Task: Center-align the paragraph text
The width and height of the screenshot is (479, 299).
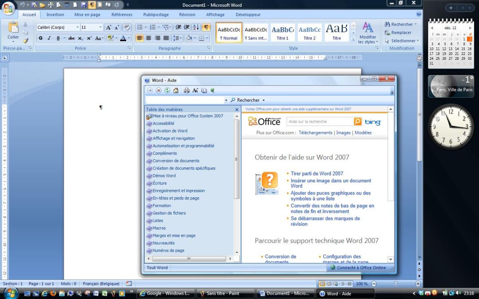Action: 148,38
